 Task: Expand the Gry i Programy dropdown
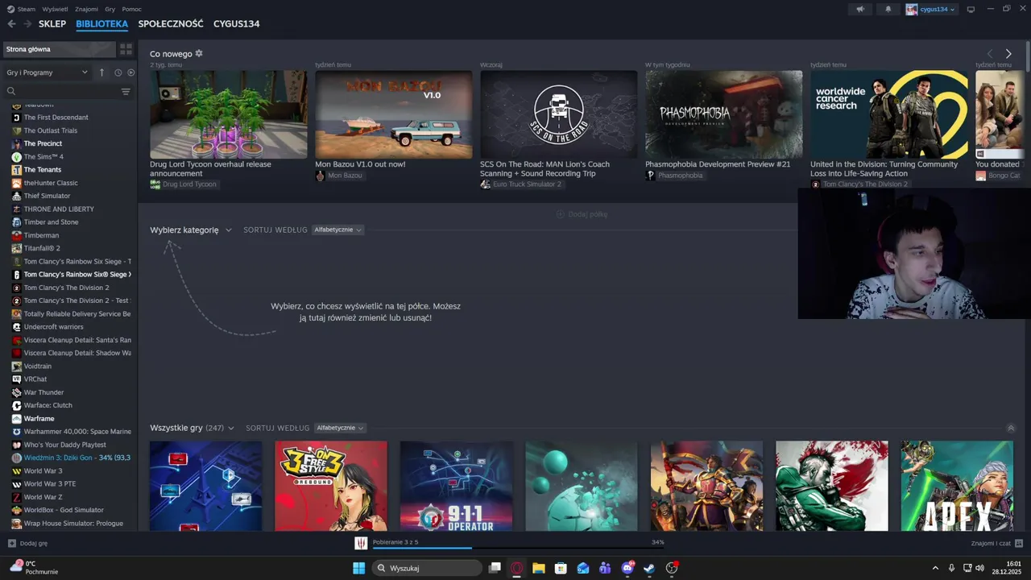47,72
